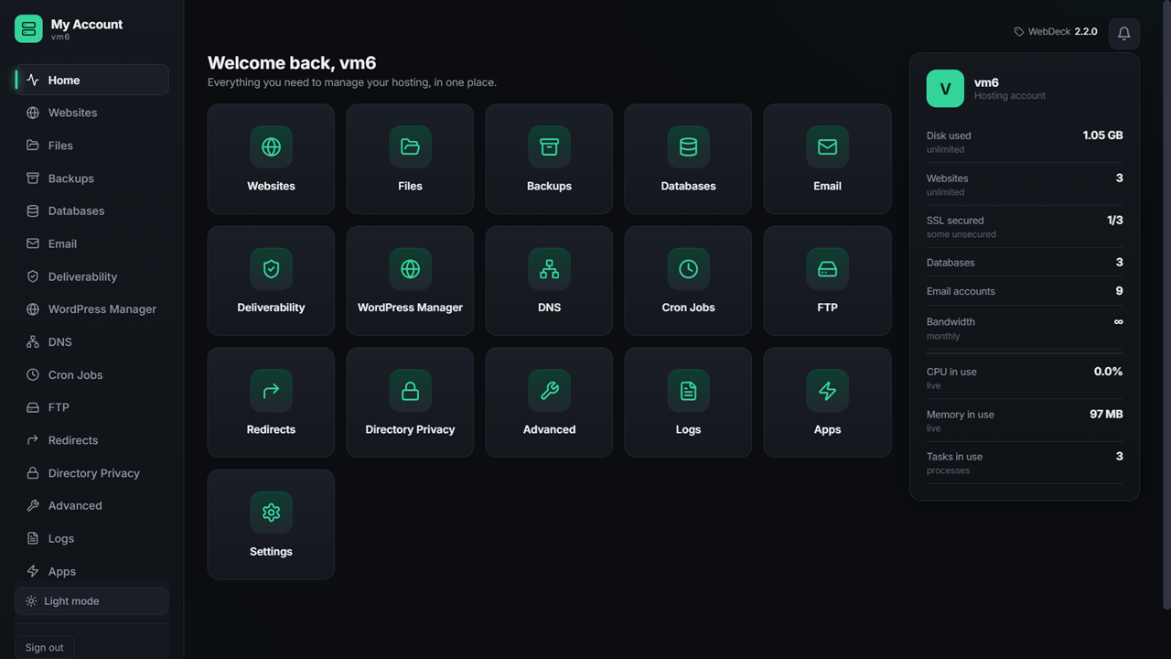The image size is (1171, 659).
Task: Open the Apps tile on dashboard
Action: tap(827, 402)
